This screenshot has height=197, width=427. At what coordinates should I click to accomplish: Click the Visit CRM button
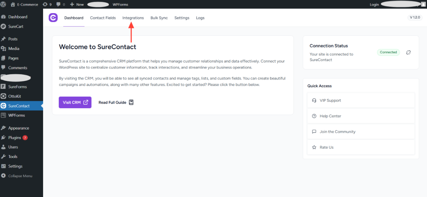(x=75, y=102)
